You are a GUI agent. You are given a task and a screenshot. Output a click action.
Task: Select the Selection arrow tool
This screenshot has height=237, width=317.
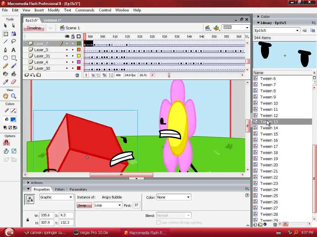coord(6,26)
